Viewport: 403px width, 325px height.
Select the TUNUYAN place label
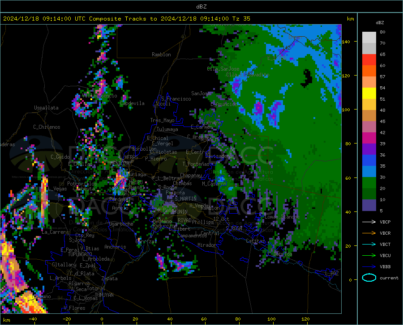pos(104,295)
